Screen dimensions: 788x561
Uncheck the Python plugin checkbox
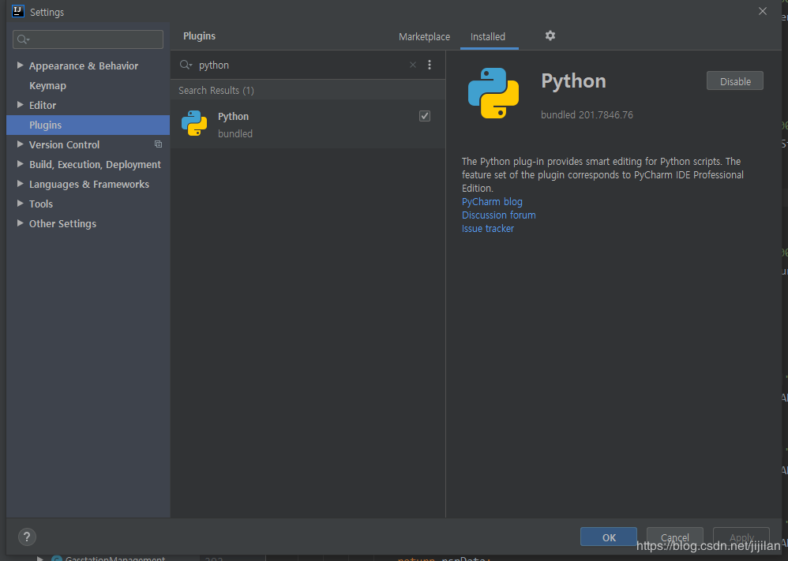[x=425, y=116]
